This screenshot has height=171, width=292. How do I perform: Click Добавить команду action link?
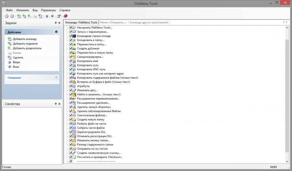coord(25,39)
